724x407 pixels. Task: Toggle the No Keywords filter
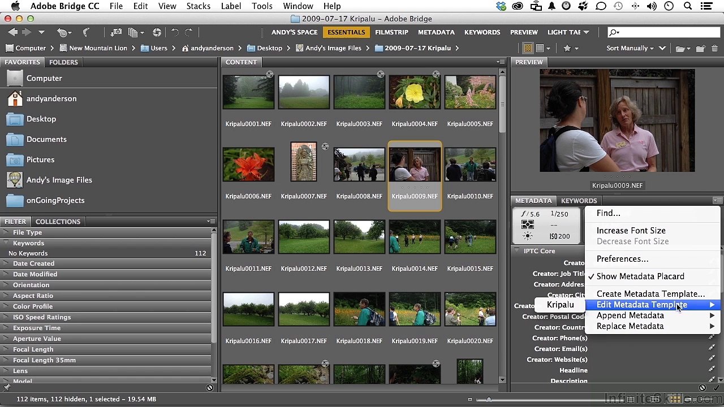point(107,253)
